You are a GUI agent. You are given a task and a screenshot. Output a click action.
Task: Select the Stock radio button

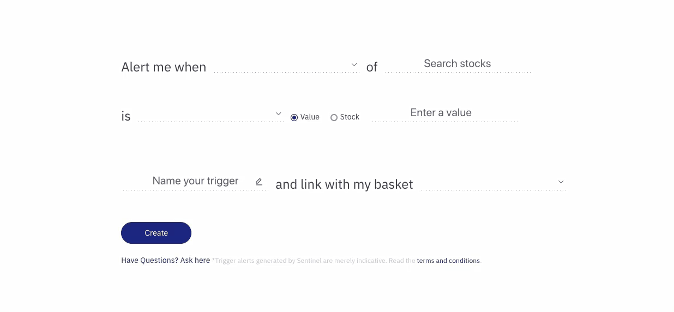point(334,117)
